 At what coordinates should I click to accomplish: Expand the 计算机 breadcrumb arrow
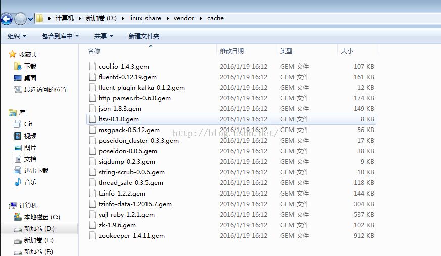pyautogui.click(x=50, y=18)
